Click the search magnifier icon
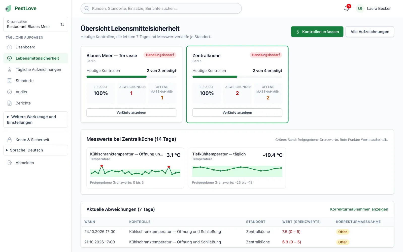The image size is (403, 252). 87,8
